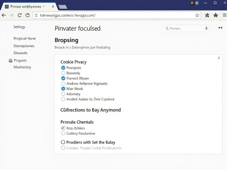Open a new tab with the tab-strip button

(x=63, y=7)
